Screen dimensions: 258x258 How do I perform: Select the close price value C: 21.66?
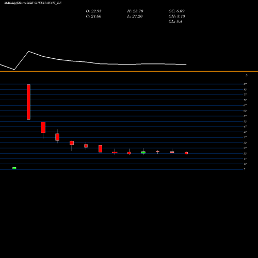pyautogui.click(x=93, y=16)
